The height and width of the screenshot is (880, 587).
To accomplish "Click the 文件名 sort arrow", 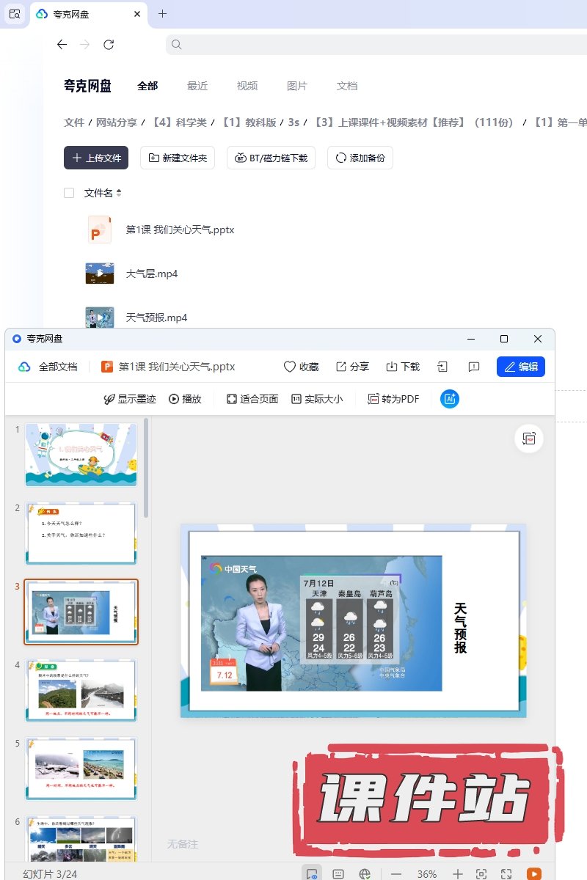I will (x=119, y=193).
